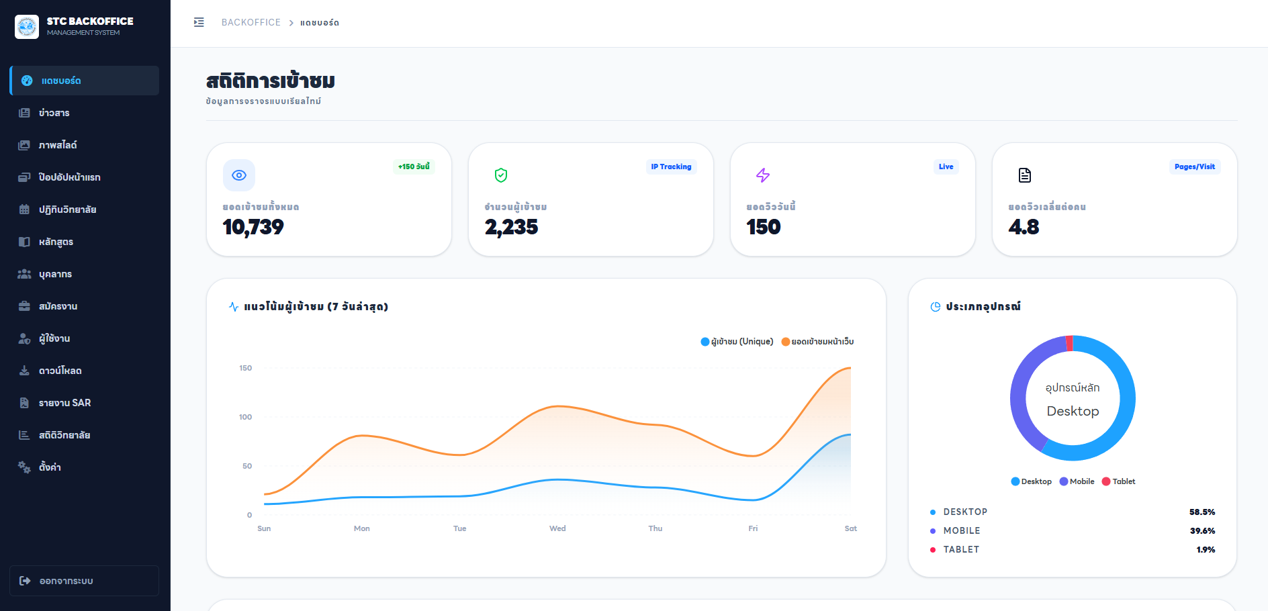
Task: Click the +150 วันนี้ badge
Action: point(414,167)
